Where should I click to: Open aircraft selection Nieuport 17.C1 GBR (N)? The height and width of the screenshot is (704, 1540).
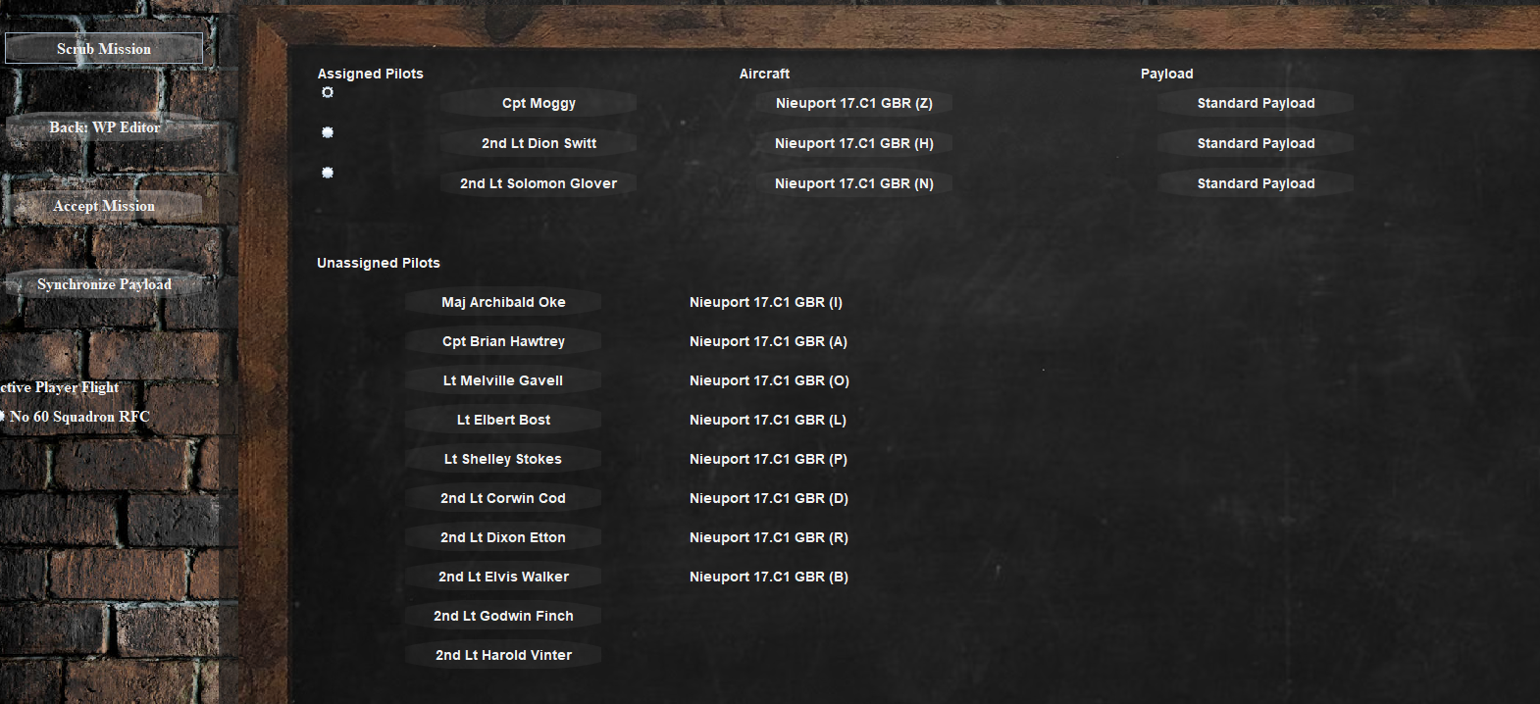(x=853, y=183)
